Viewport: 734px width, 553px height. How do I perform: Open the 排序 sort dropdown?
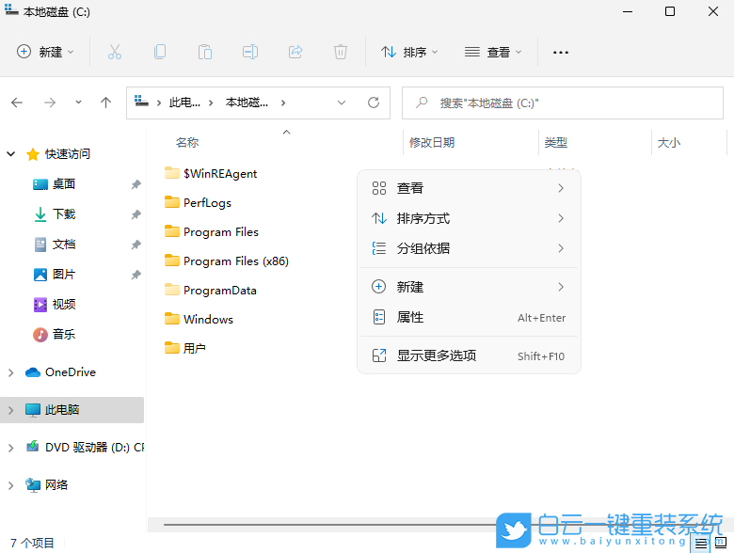[x=409, y=52]
